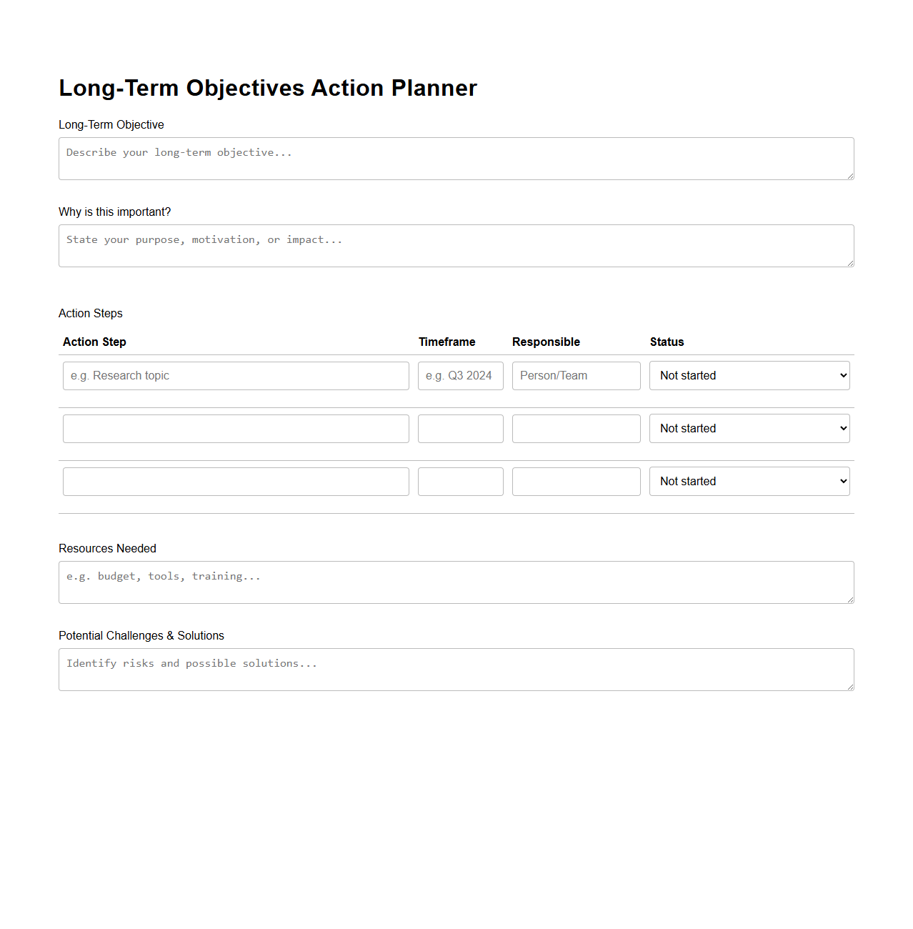Click the third row's Responsible field

[x=576, y=481]
